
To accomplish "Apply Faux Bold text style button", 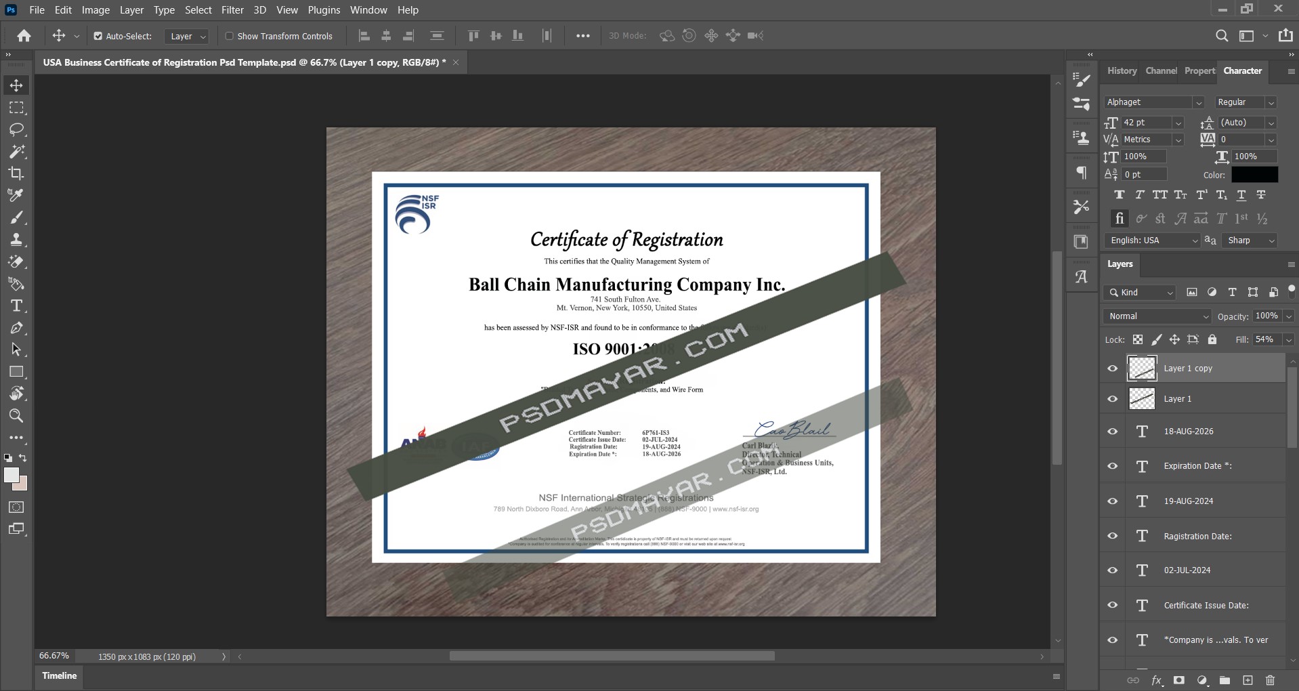I will click(1120, 195).
